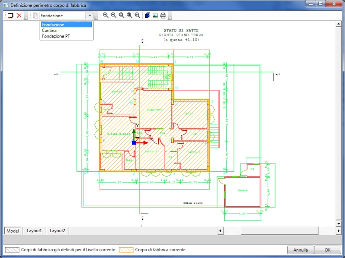Click the draw perimeter polyline tool

(x=10, y=16)
